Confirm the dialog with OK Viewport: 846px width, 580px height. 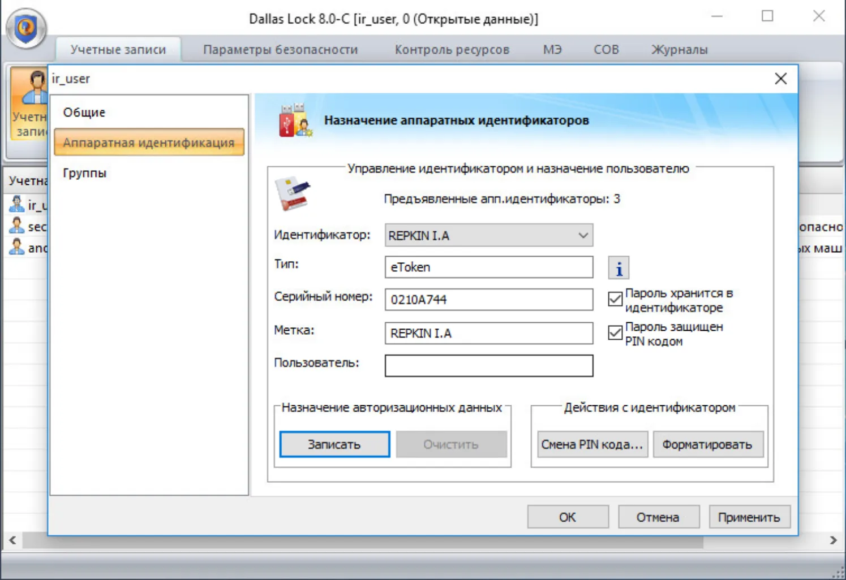click(568, 517)
